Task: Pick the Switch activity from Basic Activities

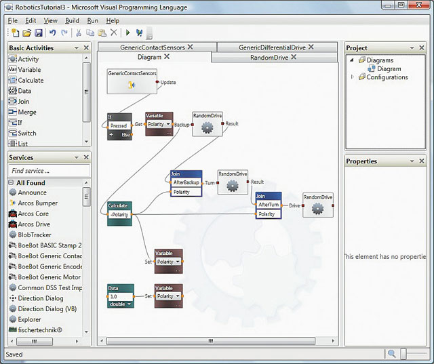Action: (x=26, y=133)
